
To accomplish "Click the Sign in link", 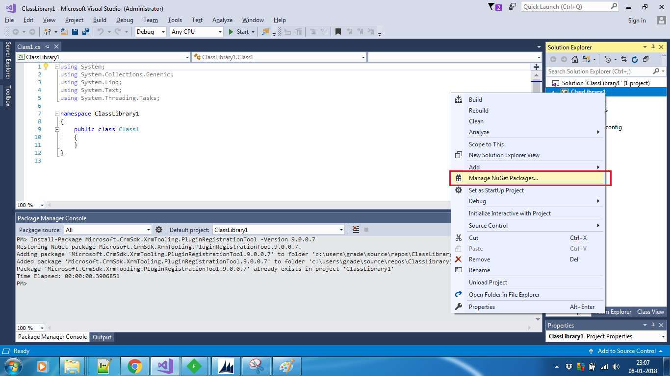I will (x=637, y=21).
